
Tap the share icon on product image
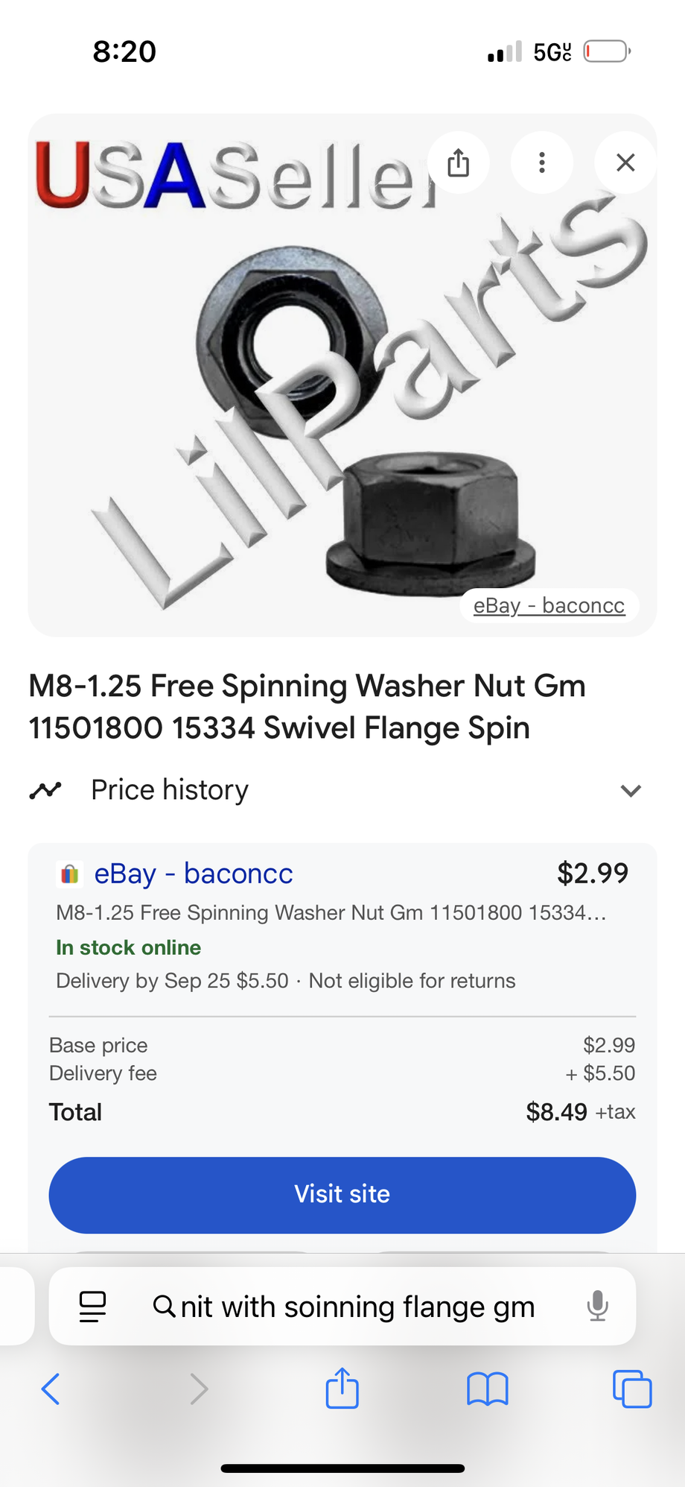click(x=459, y=162)
